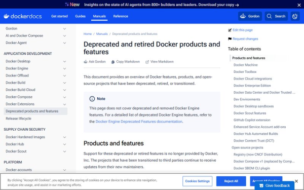Click the Request changes link text

(245, 39)
